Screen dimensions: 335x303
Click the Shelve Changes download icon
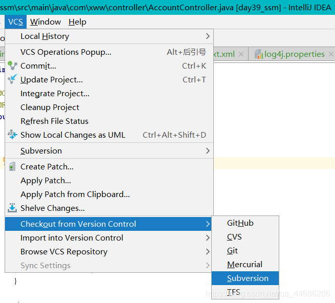coord(12,208)
